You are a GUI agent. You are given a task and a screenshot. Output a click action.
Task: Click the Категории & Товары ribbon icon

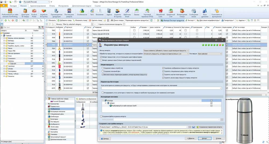[x=26, y=12]
